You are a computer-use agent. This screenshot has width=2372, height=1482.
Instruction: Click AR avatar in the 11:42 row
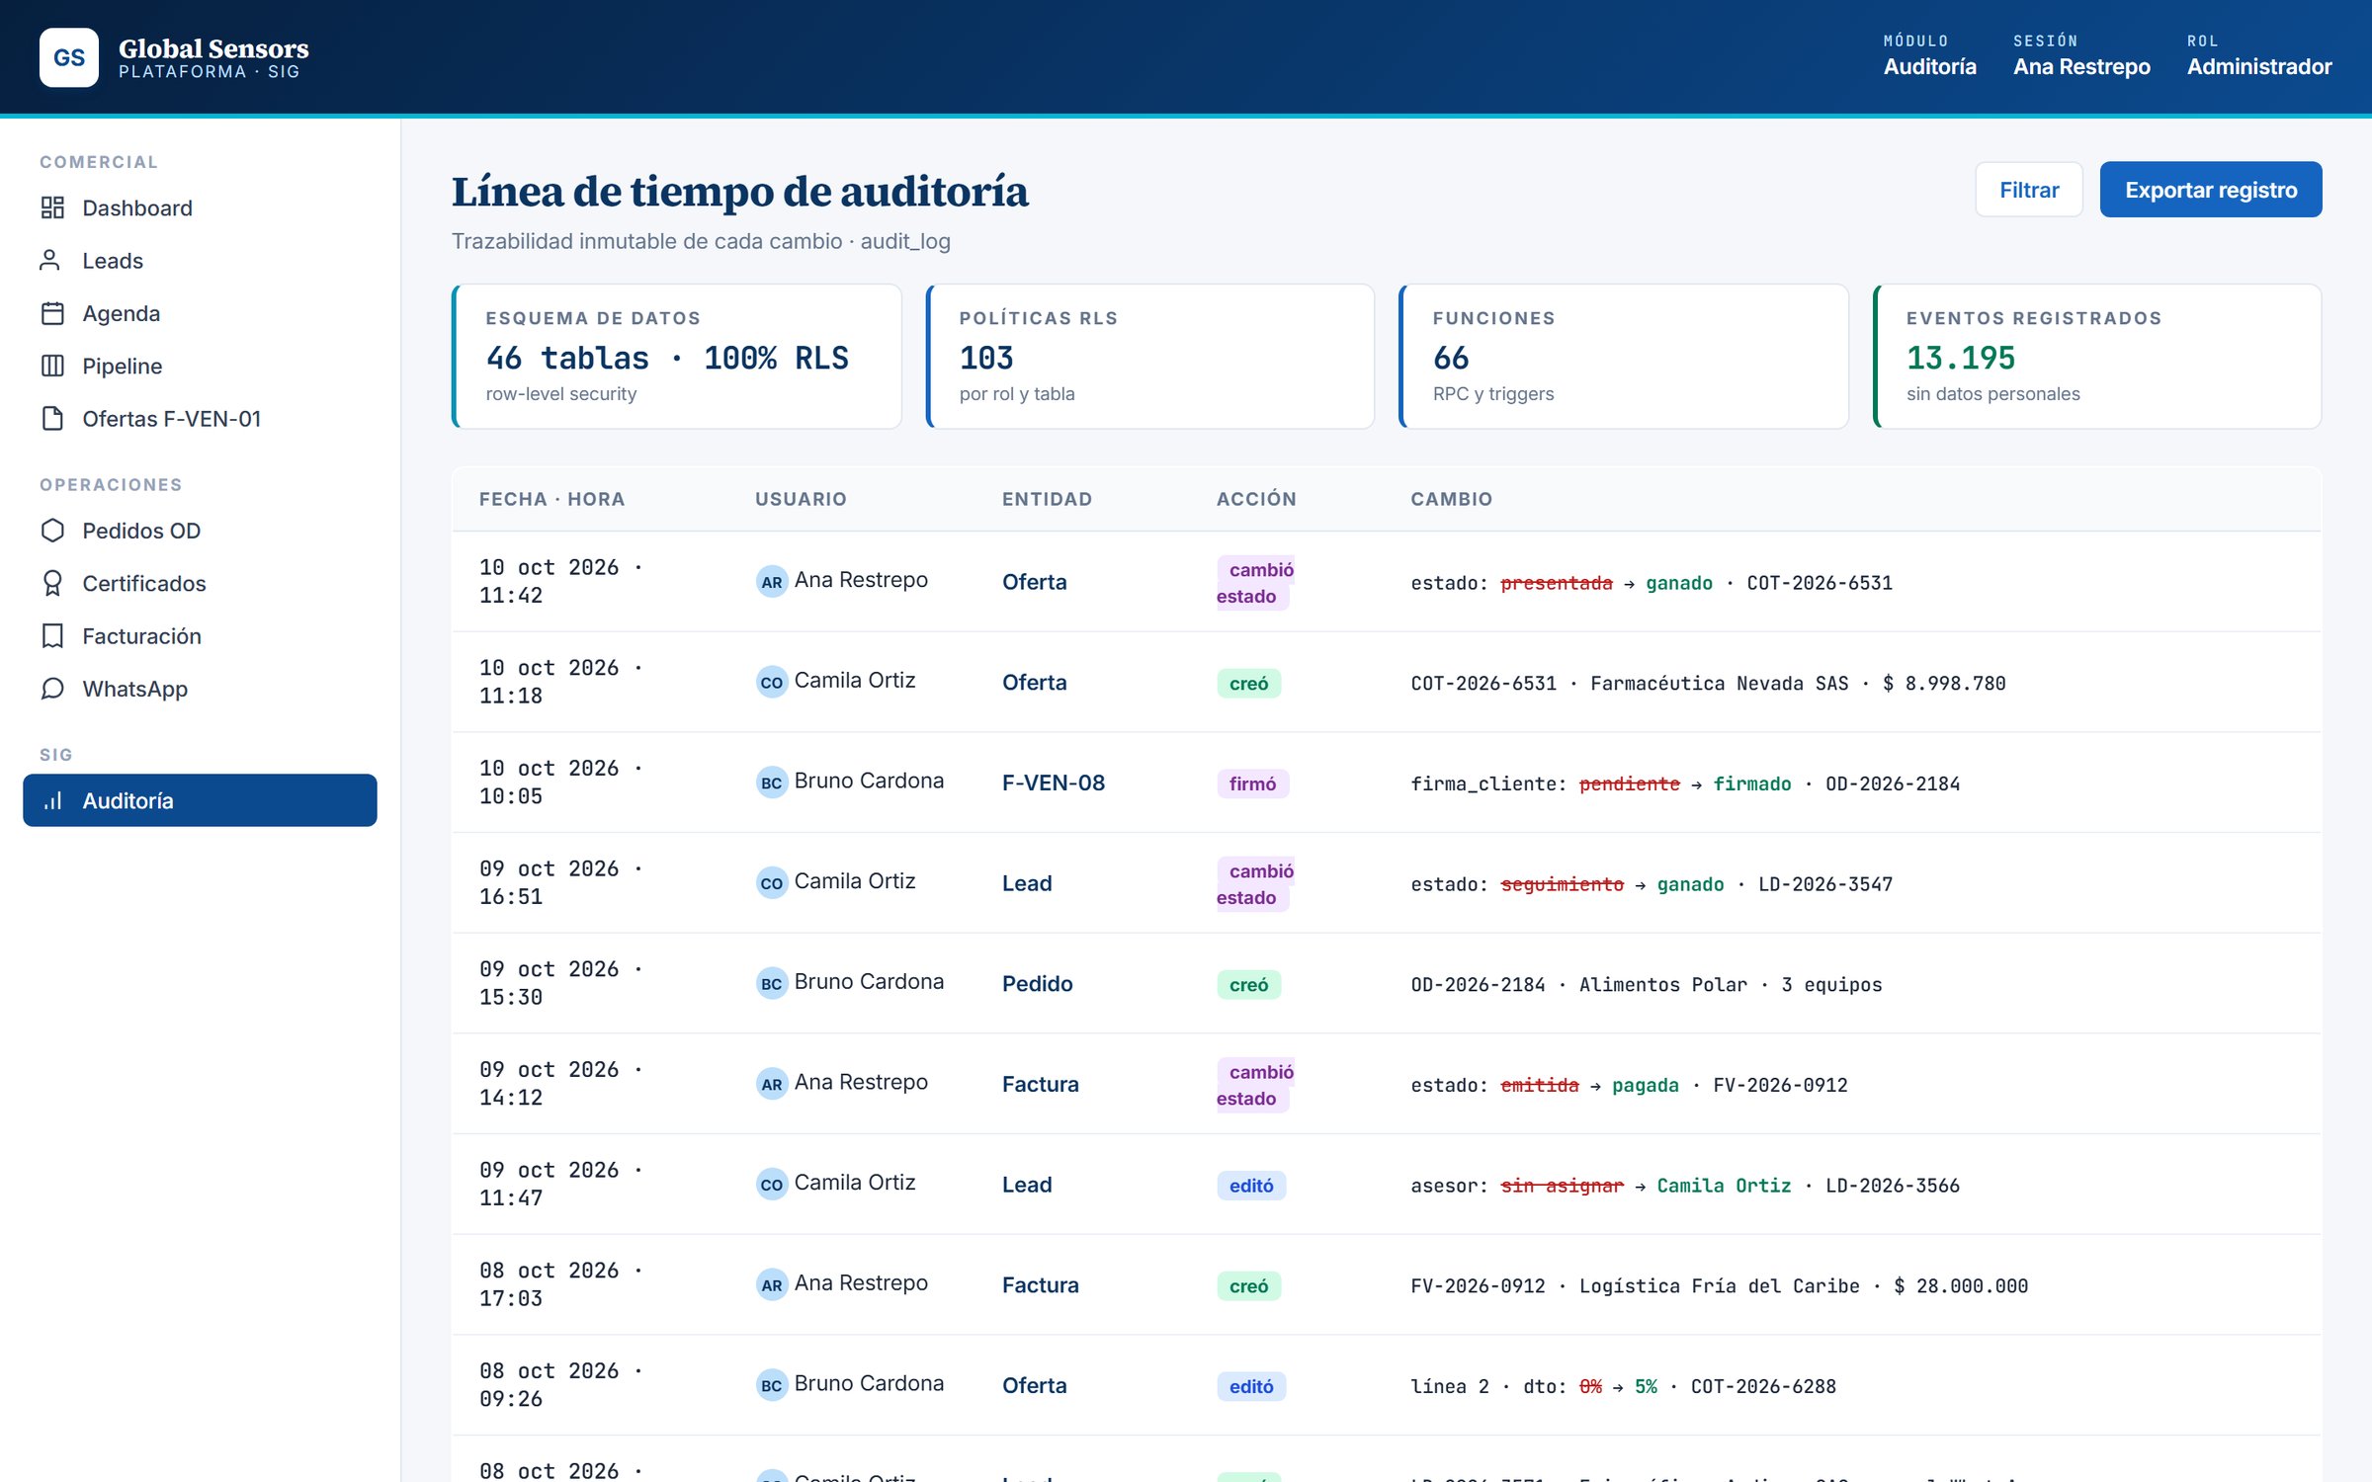772,581
